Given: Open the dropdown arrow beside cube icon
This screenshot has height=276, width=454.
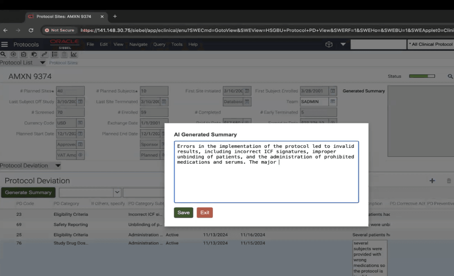Looking at the screenshot, I should [343, 44].
